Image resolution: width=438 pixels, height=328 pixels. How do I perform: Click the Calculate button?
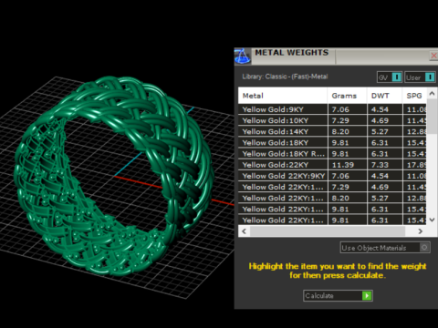click(338, 295)
